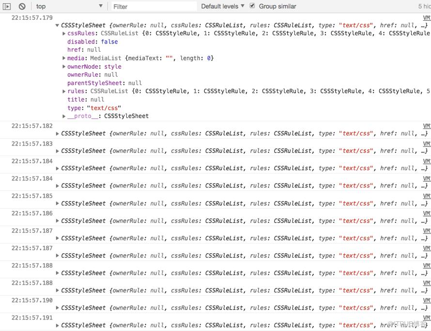431x331 pixels.
Task: Toggle the Group similar checkbox
Action: (x=252, y=6)
